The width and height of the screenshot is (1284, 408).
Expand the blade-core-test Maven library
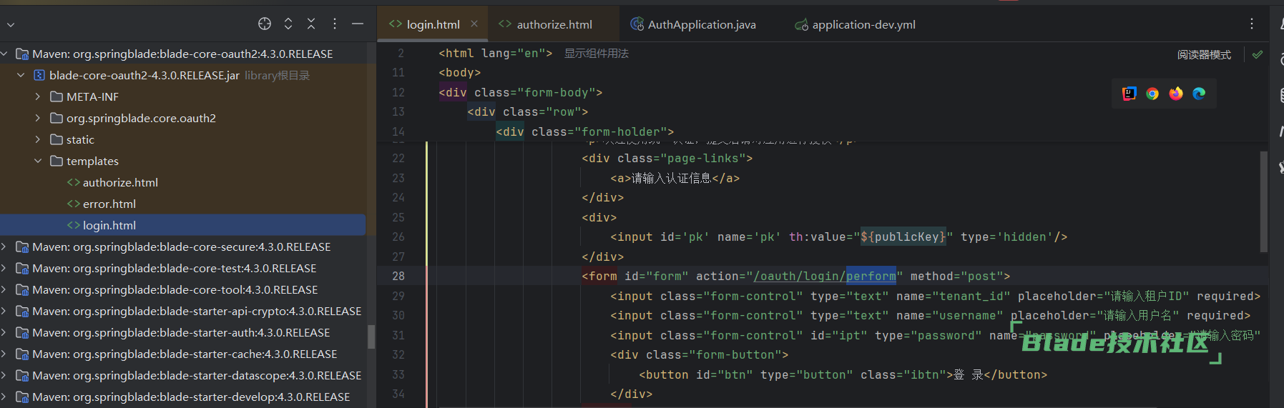tap(4, 268)
